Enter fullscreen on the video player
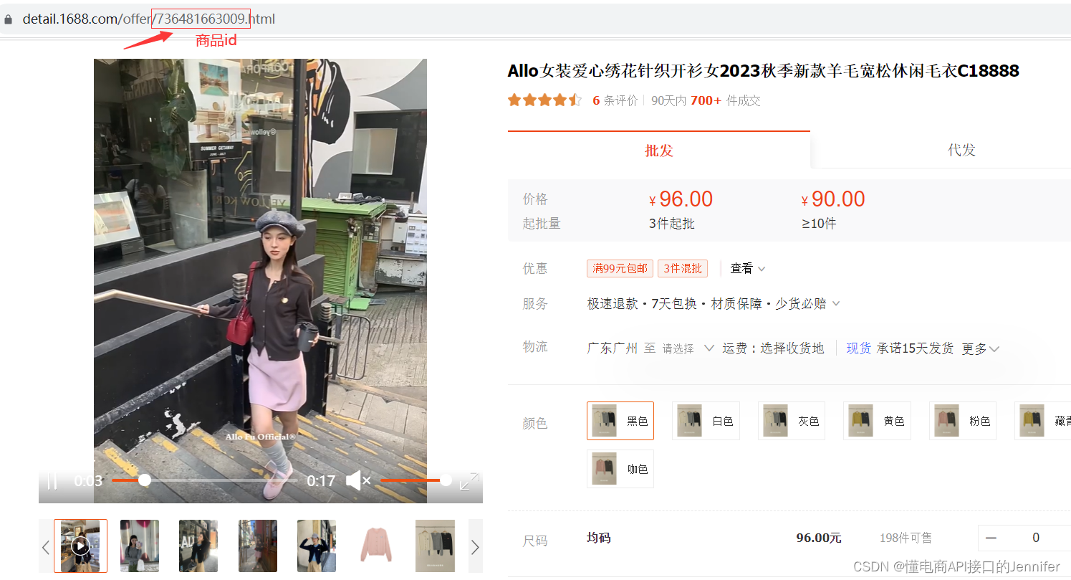 469,482
